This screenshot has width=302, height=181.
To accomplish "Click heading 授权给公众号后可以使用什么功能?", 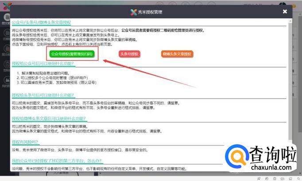I will (43, 64).
